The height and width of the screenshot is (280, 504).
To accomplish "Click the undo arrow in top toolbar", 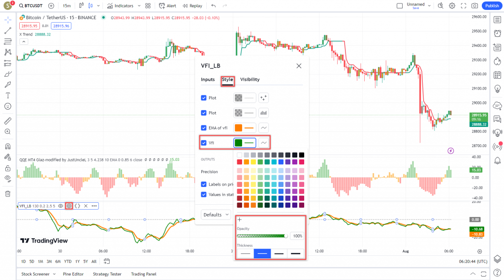I will (x=213, y=6).
